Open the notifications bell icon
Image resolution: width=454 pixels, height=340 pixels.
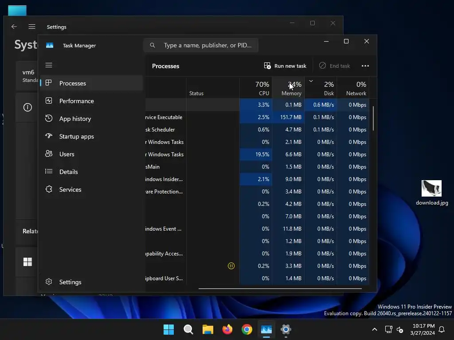click(x=442, y=329)
